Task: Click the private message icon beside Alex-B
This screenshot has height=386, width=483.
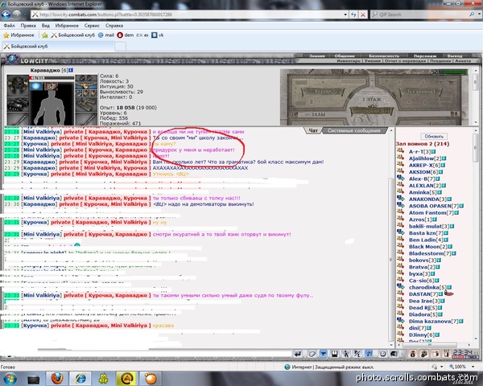Action: [400, 178]
